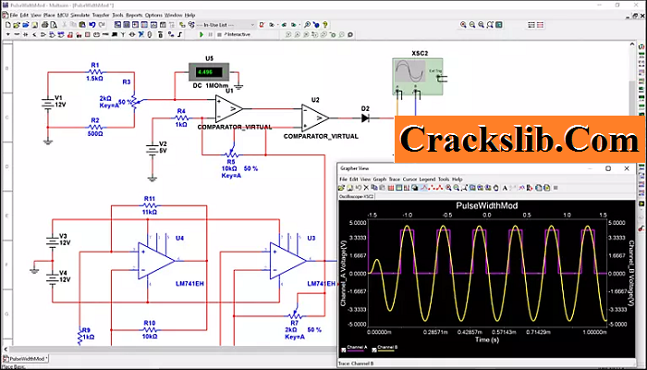The height and width of the screenshot is (370, 647).
Task: Click the D2 diode component
Action: tap(365, 118)
